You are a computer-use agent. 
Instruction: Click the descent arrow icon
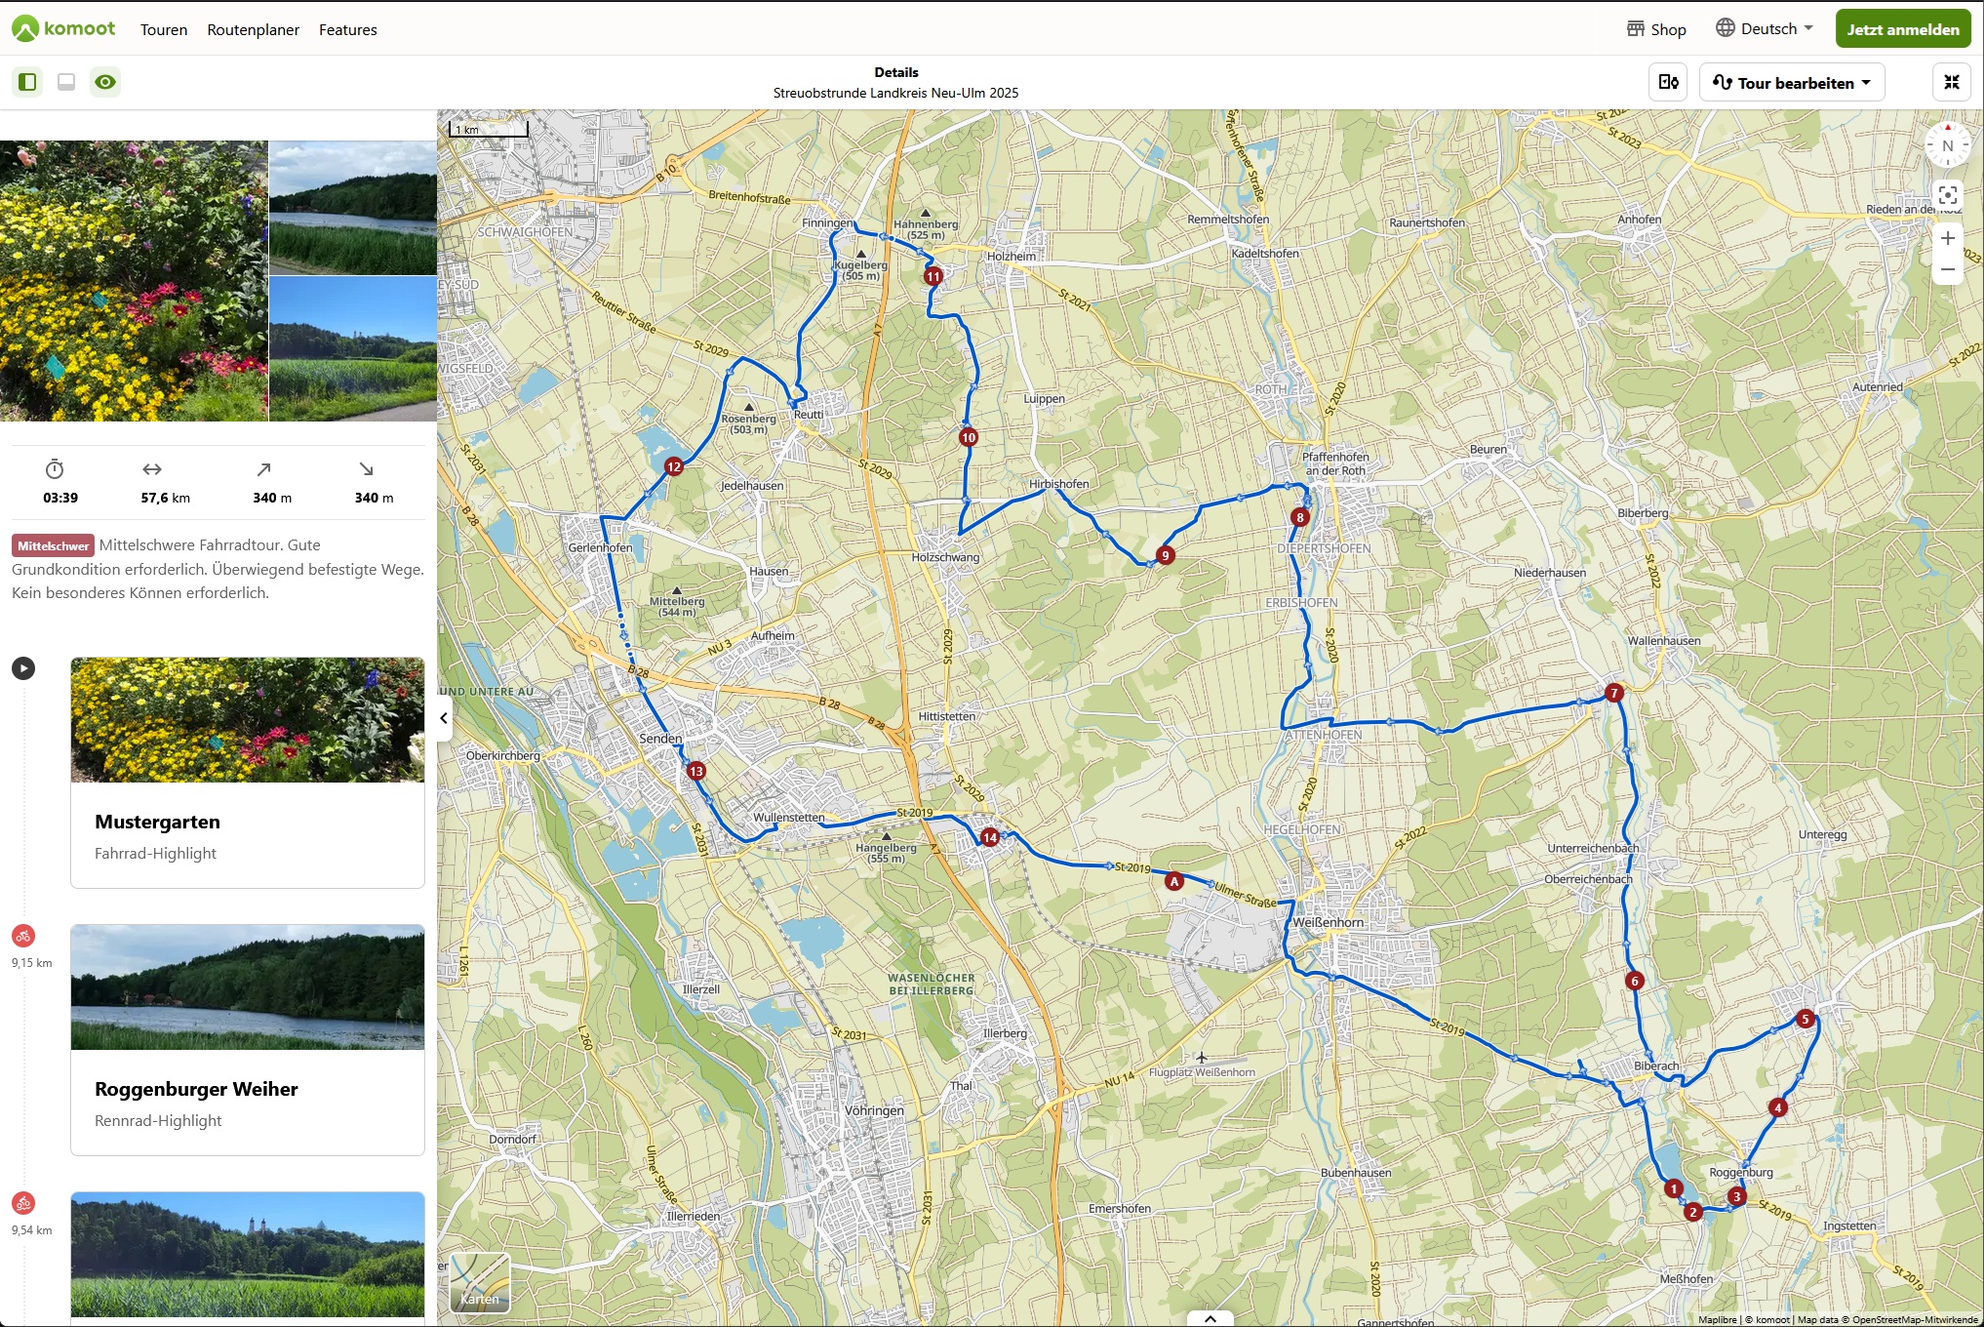click(366, 469)
